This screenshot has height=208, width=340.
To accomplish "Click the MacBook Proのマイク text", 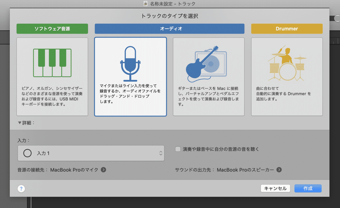I will click(74, 170).
